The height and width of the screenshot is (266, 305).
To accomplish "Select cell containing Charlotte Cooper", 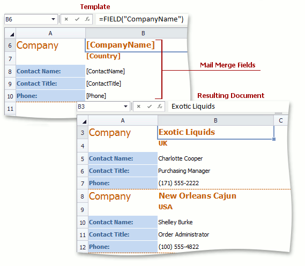I will pos(215,158).
